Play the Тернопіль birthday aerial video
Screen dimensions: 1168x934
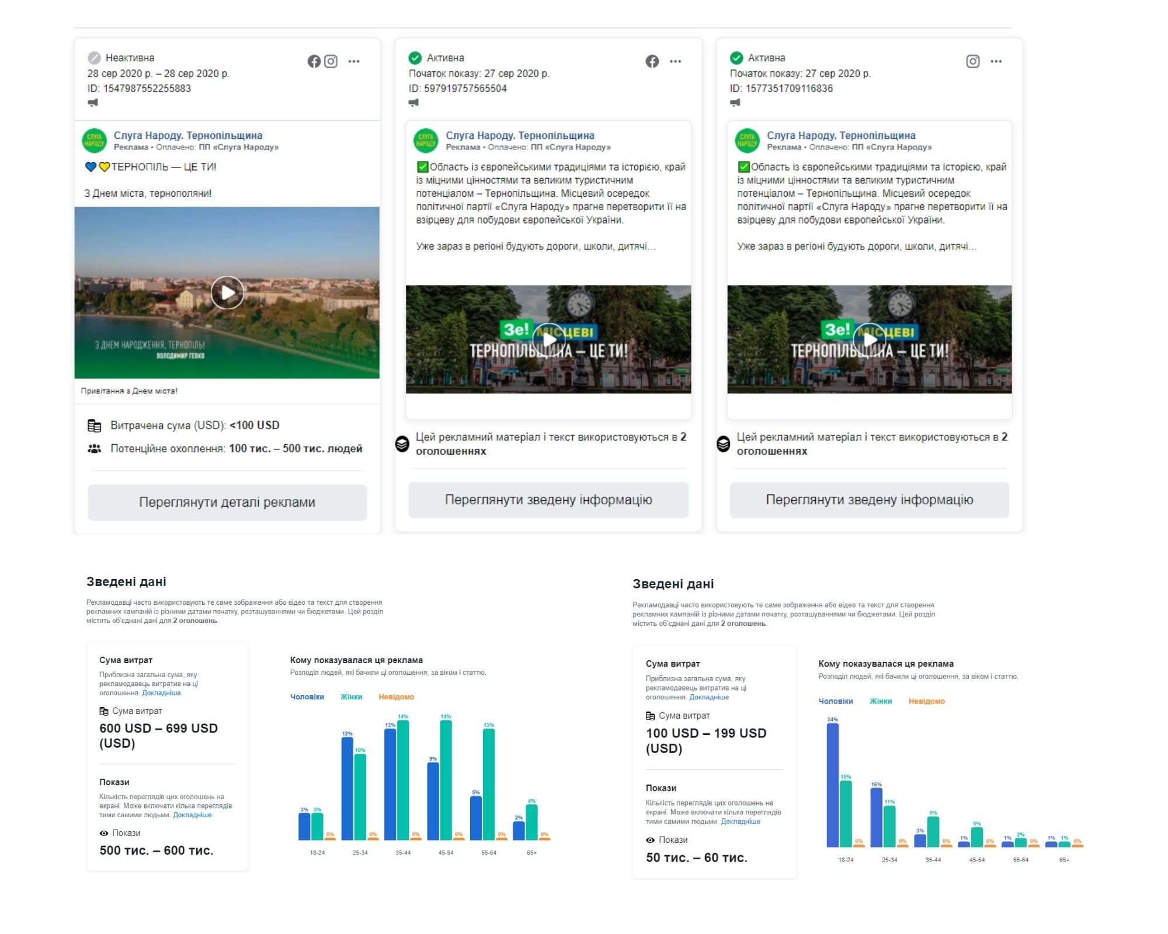point(227,292)
